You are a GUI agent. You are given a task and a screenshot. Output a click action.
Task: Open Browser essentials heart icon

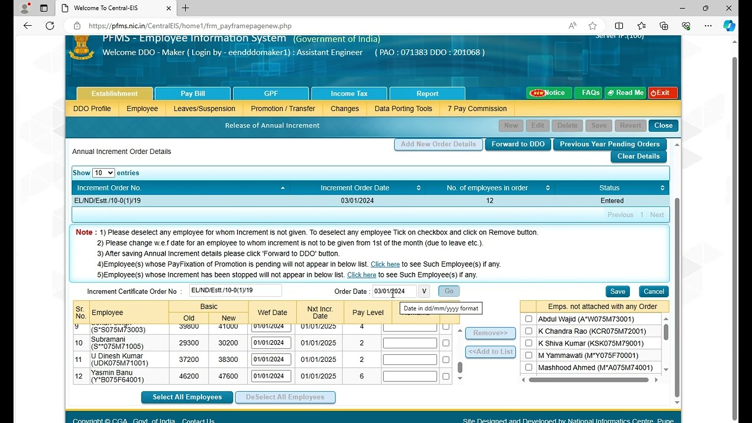pyautogui.click(x=686, y=26)
